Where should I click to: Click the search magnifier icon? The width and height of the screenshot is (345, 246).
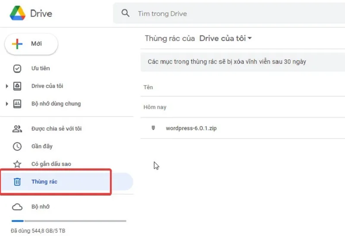point(125,13)
